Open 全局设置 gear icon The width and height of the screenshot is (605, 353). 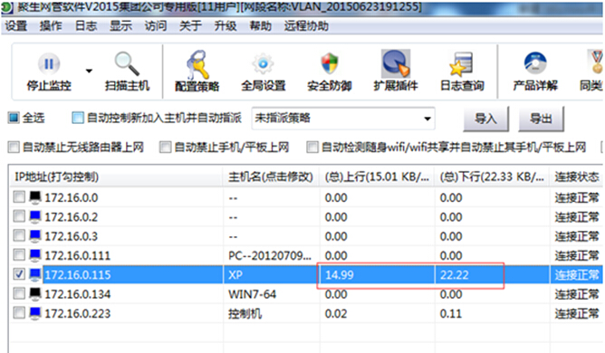tap(264, 63)
